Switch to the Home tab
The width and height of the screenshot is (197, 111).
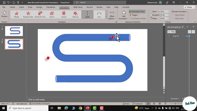(x=12, y=7)
